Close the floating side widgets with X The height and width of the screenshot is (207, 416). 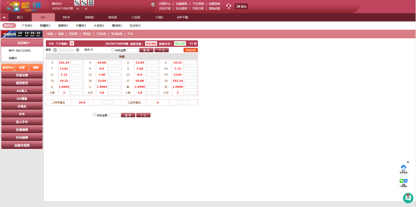click(x=408, y=162)
